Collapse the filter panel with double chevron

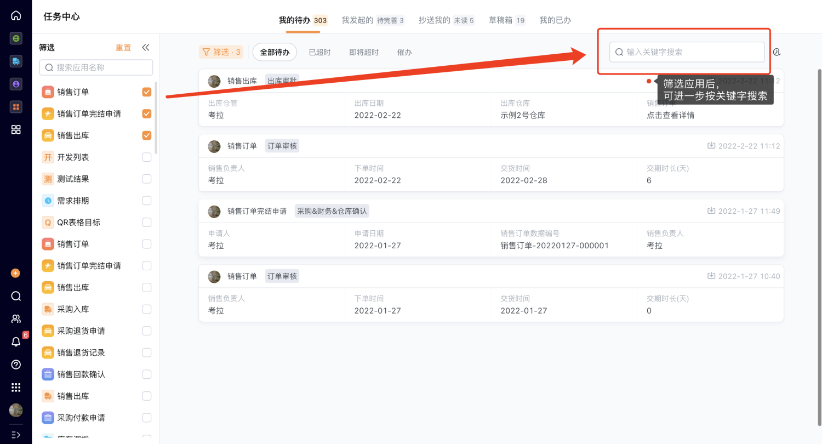pyautogui.click(x=146, y=48)
